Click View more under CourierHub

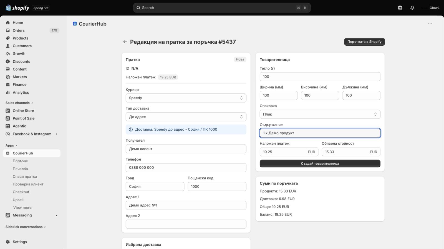pos(22,207)
